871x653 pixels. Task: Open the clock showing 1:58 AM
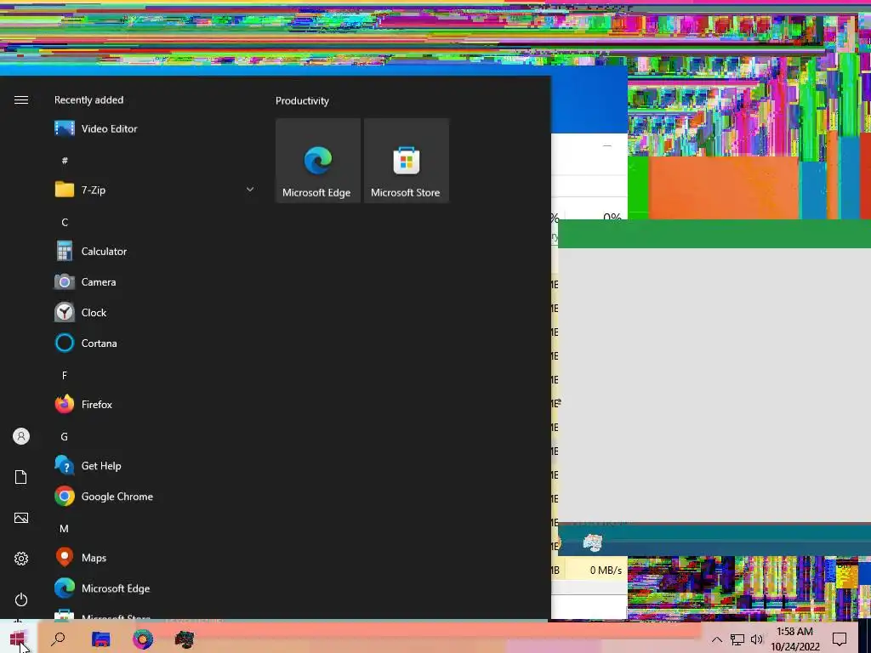click(795, 639)
